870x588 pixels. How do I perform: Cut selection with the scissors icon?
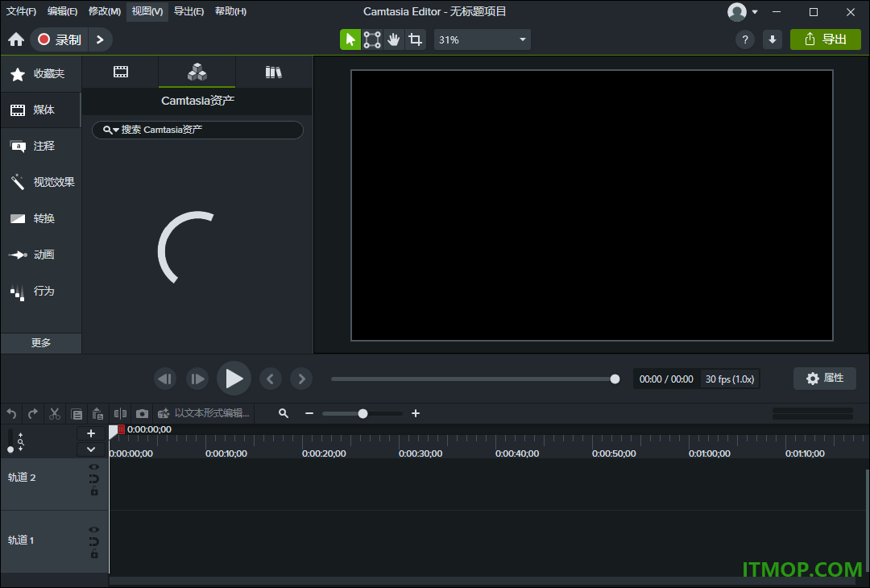click(55, 414)
